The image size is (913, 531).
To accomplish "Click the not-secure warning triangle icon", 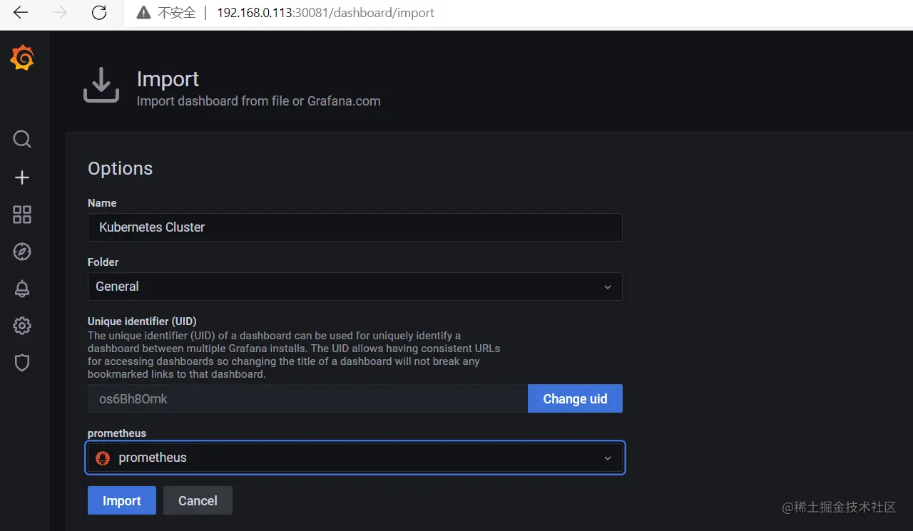I will 144,13.
